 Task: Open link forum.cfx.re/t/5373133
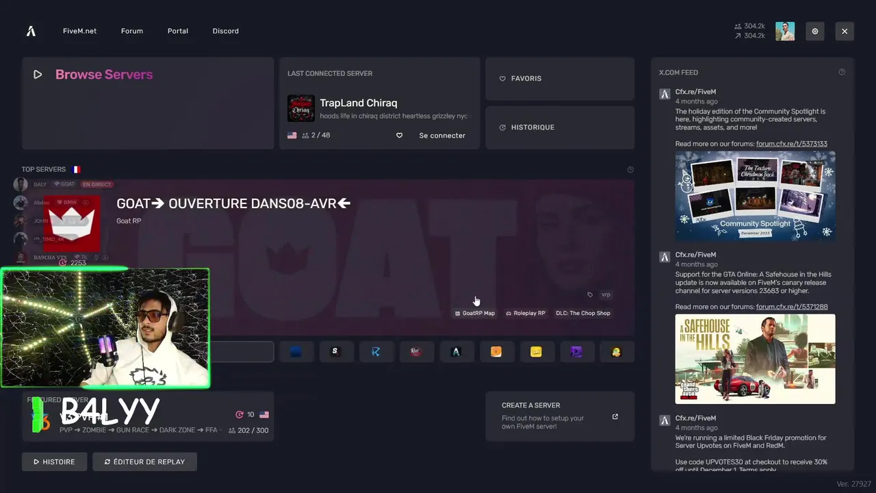pyautogui.click(x=792, y=144)
